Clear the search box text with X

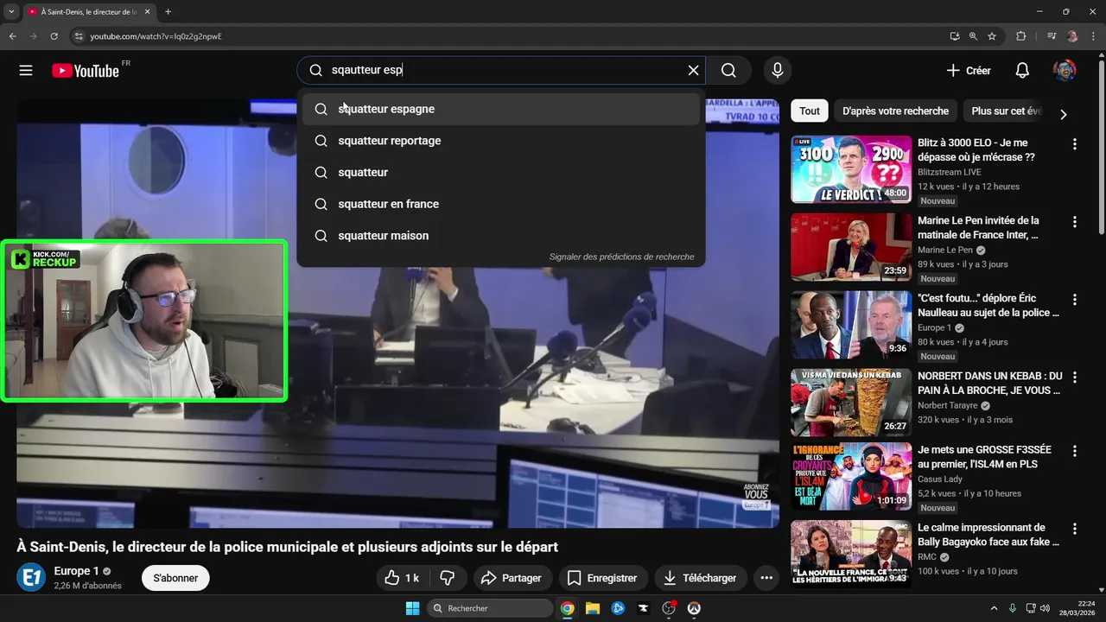coord(693,71)
